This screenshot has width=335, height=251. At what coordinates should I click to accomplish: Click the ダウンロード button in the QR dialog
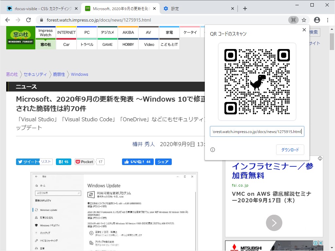tap(290, 150)
